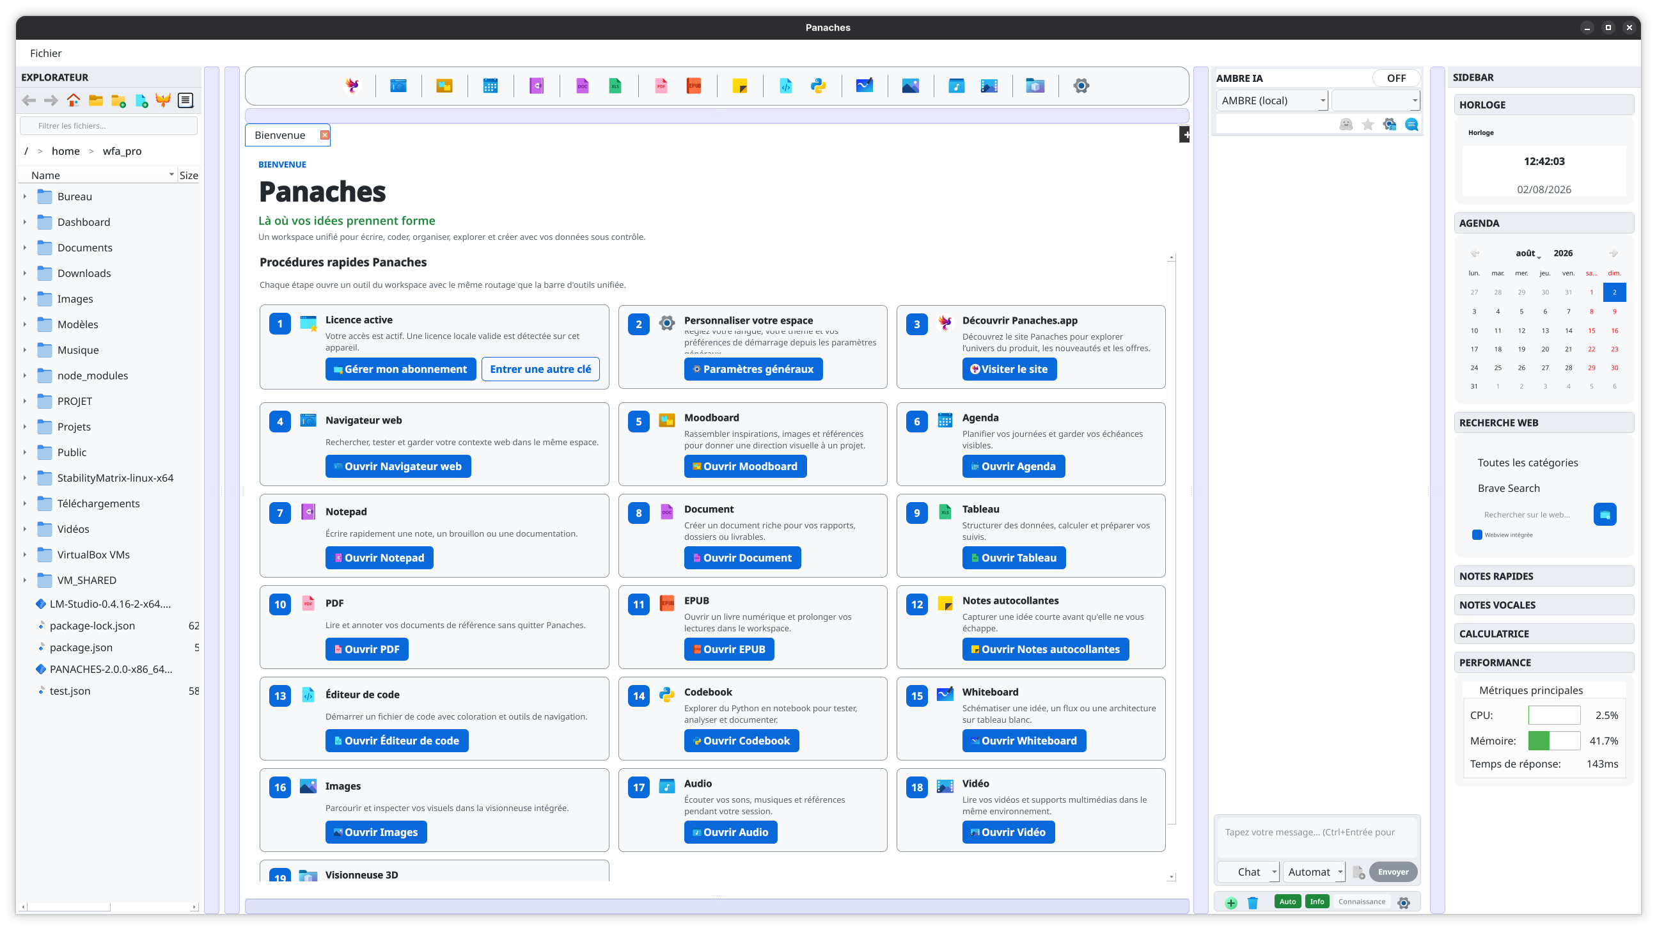Click the Mémoire usage progress bar
1657x930 pixels.
point(1554,741)
